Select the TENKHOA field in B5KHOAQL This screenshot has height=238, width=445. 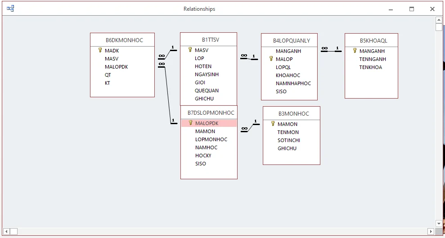pos(370,67)
